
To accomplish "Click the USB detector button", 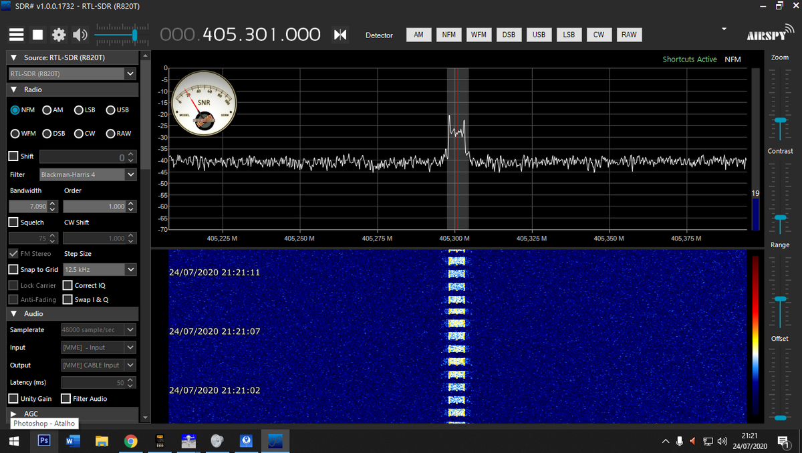I will 539,35.
